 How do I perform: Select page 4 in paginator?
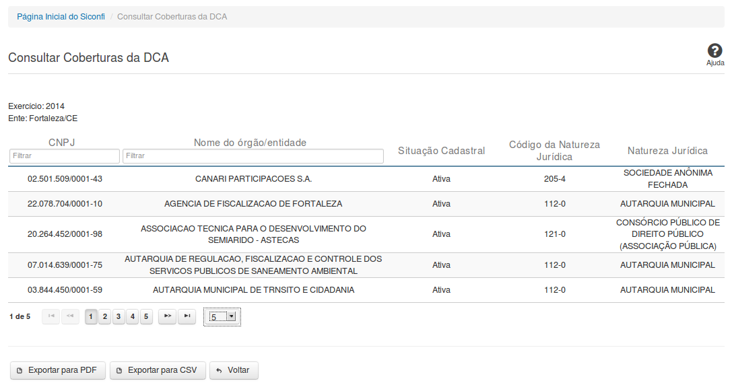pos(133,316)
